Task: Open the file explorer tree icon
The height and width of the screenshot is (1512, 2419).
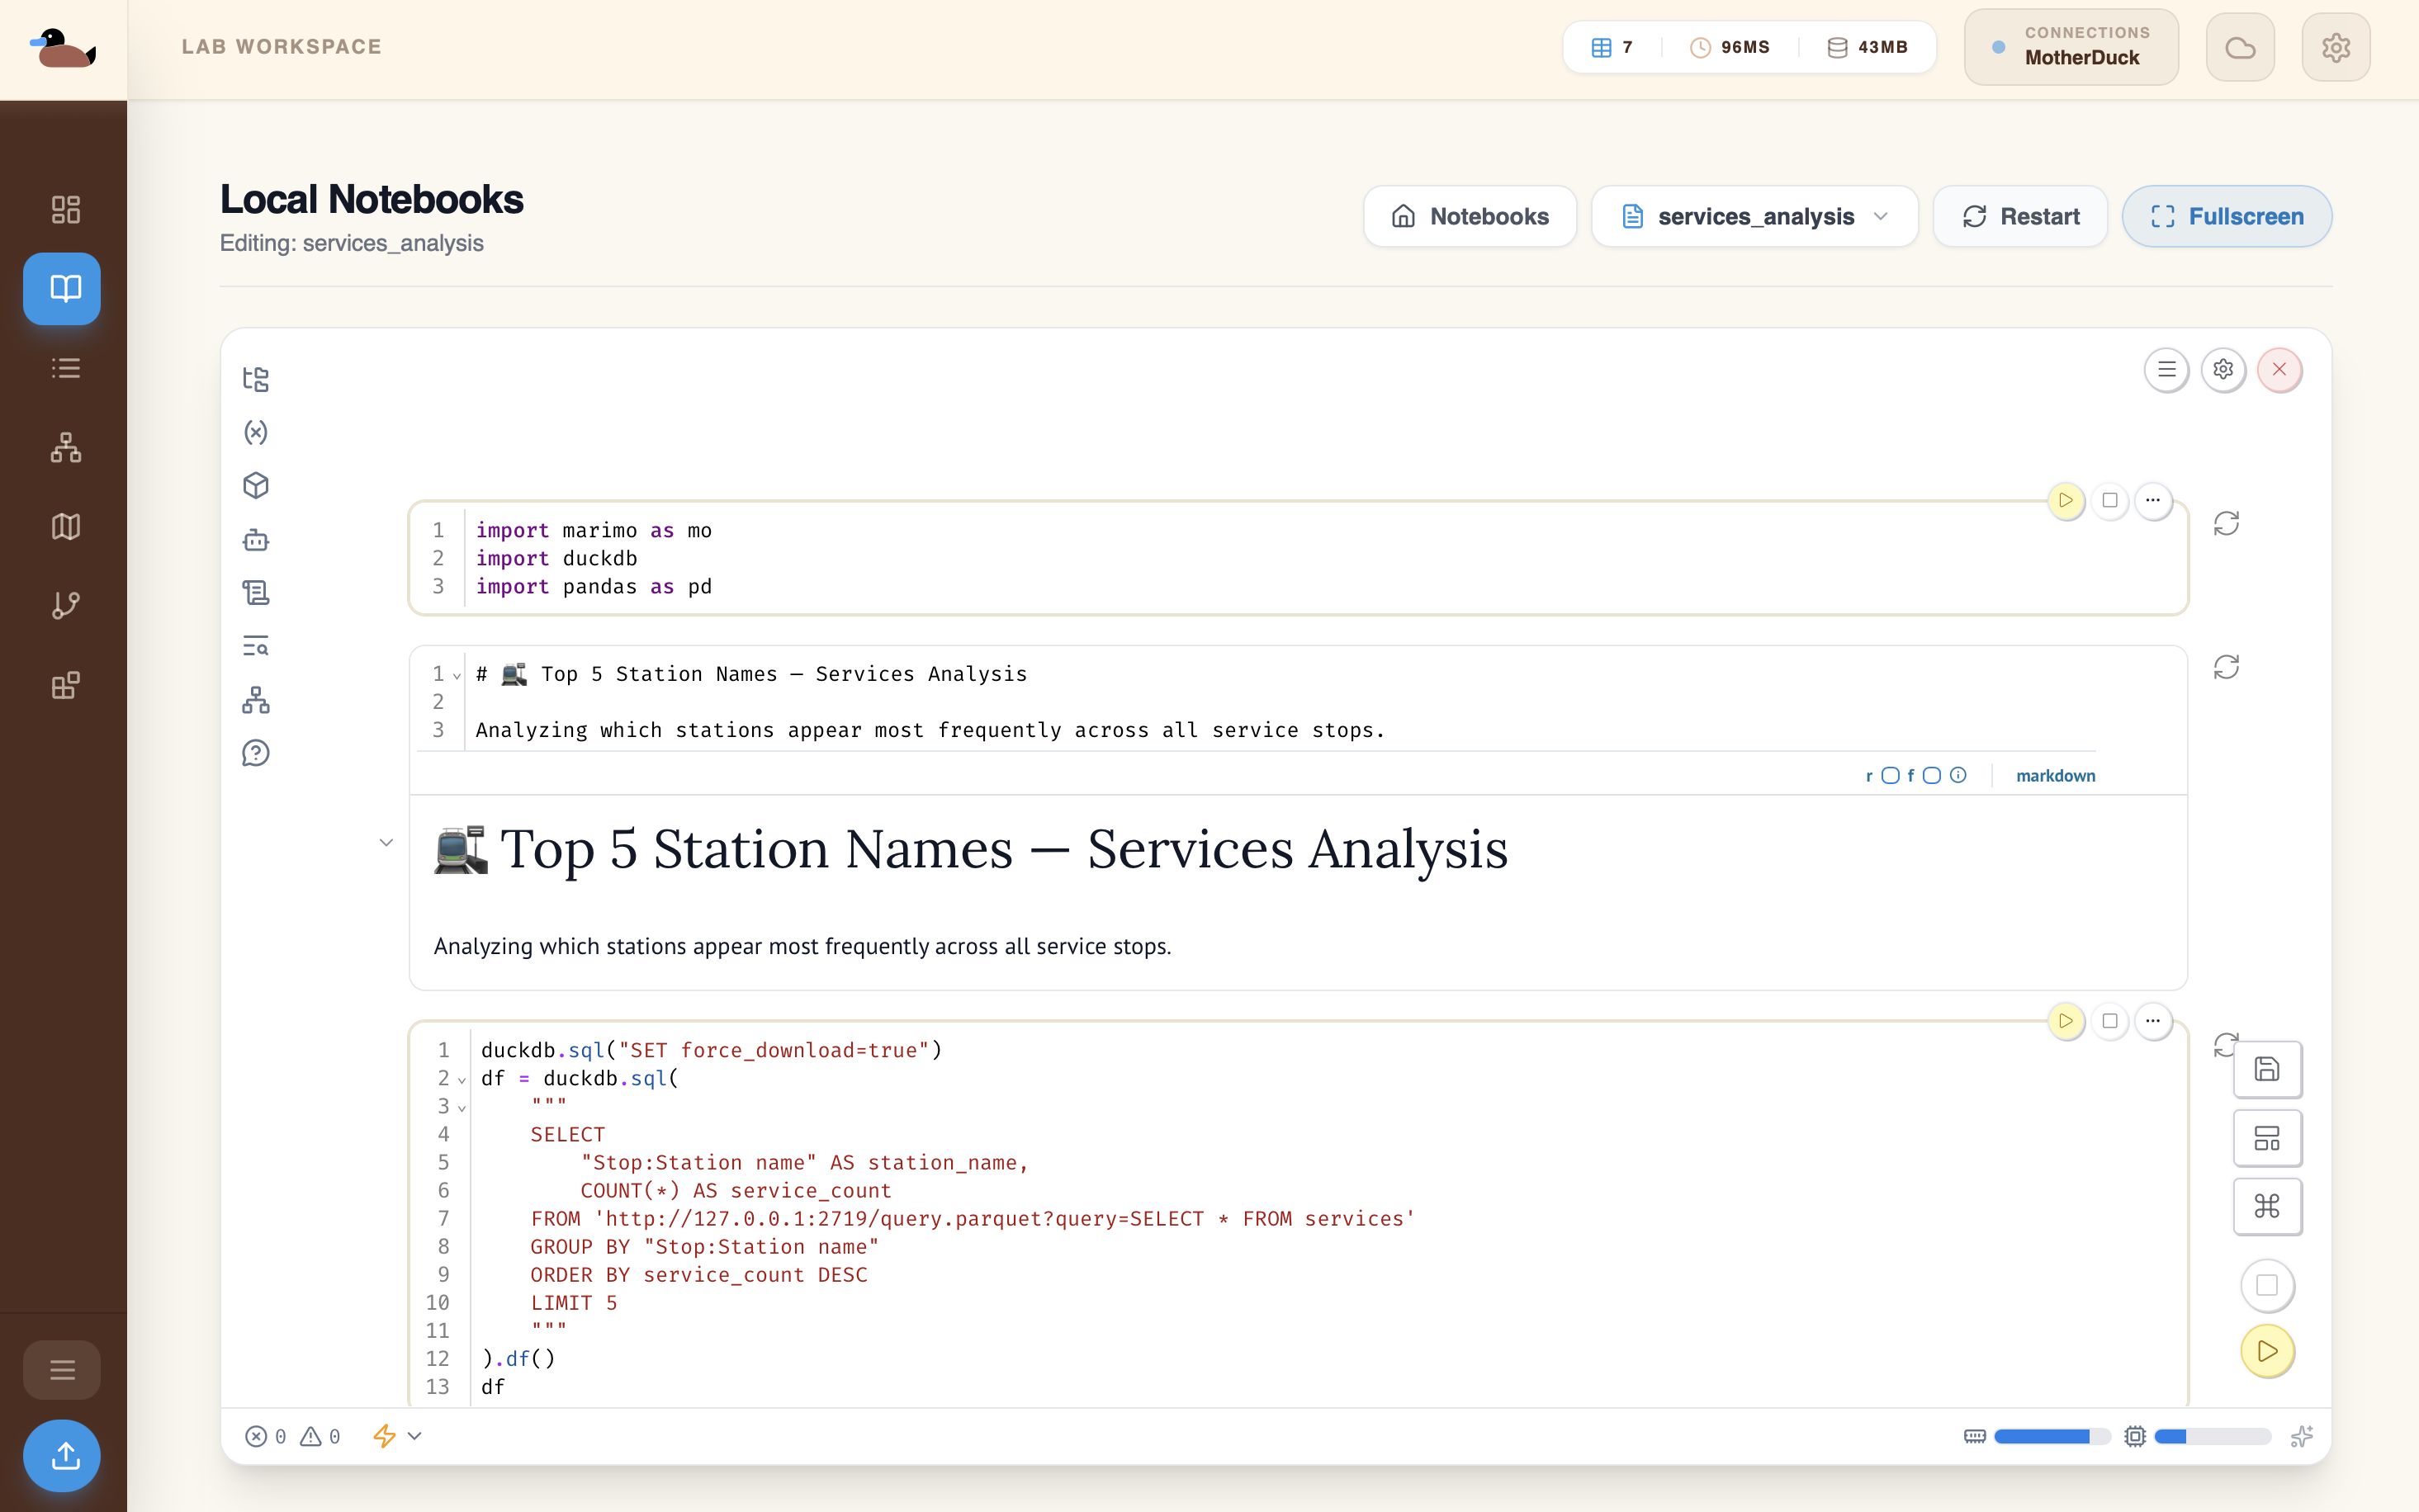Action: [x=255, y=379]
